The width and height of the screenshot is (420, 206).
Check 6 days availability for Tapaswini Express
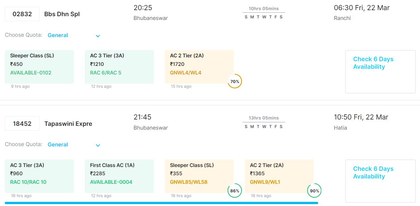click(x=380, y=181)
